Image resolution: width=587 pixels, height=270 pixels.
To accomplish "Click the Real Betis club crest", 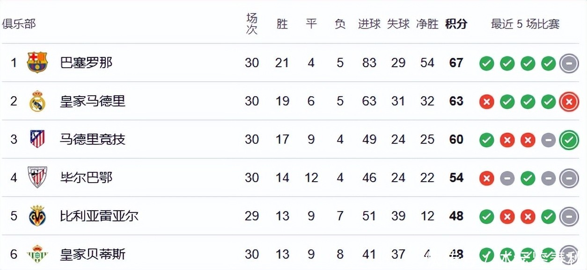I will coord(37,254).
